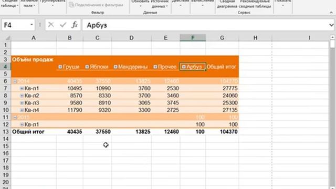Click the cell with value 3460

pyautogui.click(x=166, y=96)
